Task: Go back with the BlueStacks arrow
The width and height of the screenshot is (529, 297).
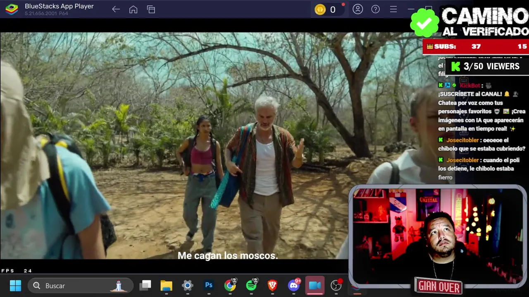Action: point(116,9)
